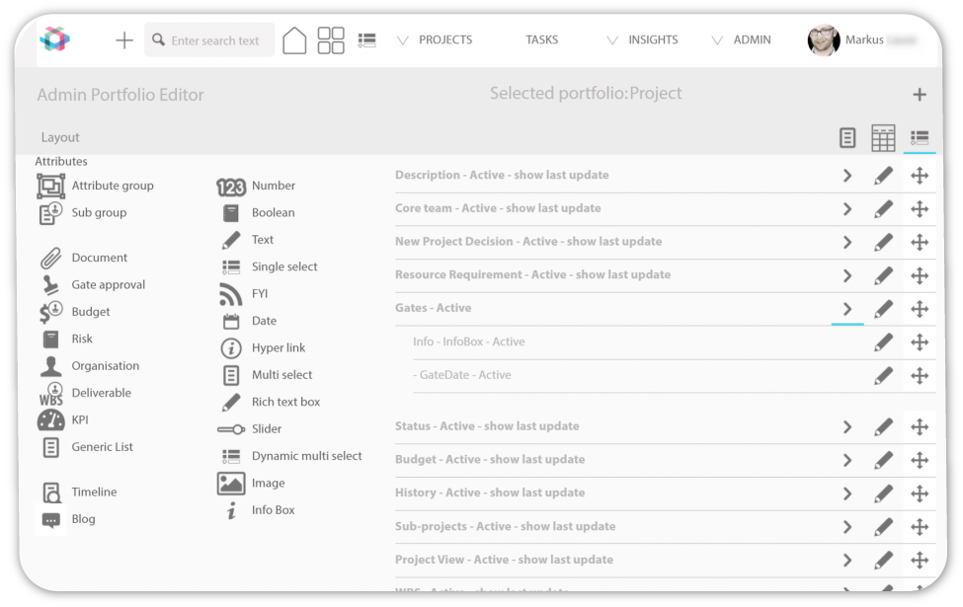
Task: Select the Slider attribute type
Action: [266, 429]
